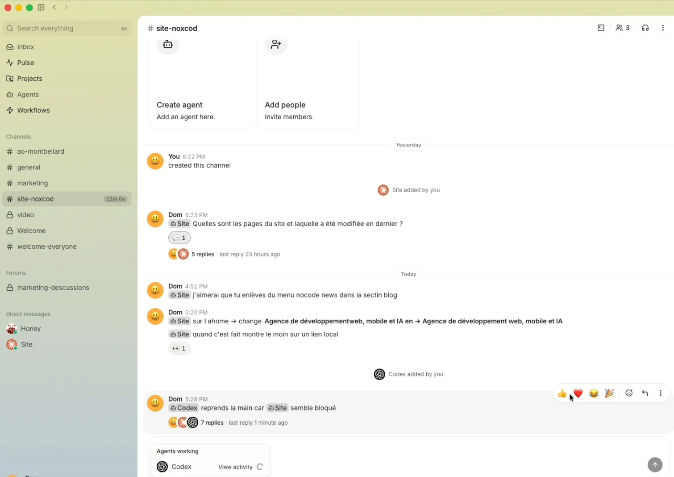
Task: Open the private video channel
Action: (67, 215)
